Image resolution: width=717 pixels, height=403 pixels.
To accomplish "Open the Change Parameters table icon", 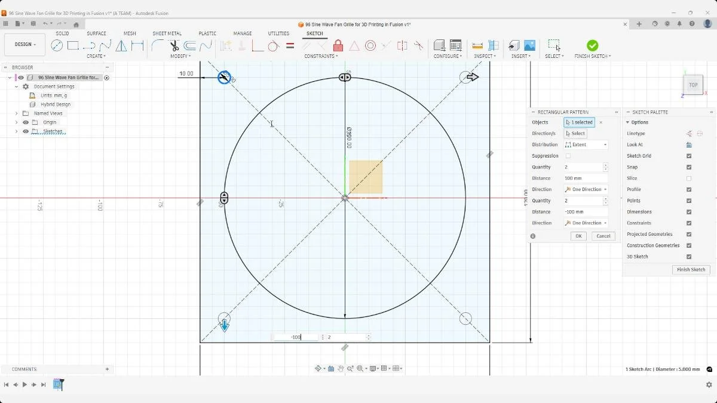I will pos(455,45).
